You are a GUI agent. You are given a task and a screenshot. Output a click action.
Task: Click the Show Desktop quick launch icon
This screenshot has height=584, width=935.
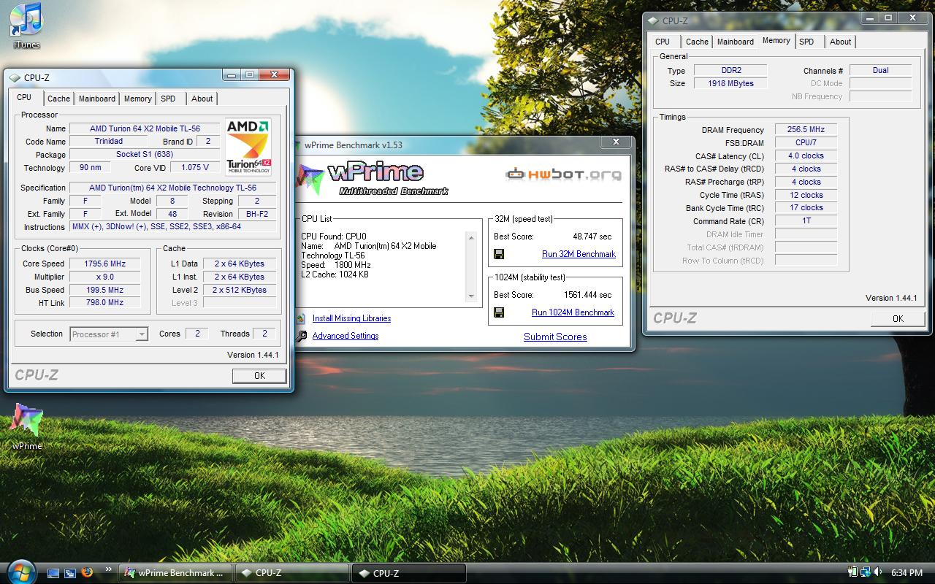[x=53, y=573]
